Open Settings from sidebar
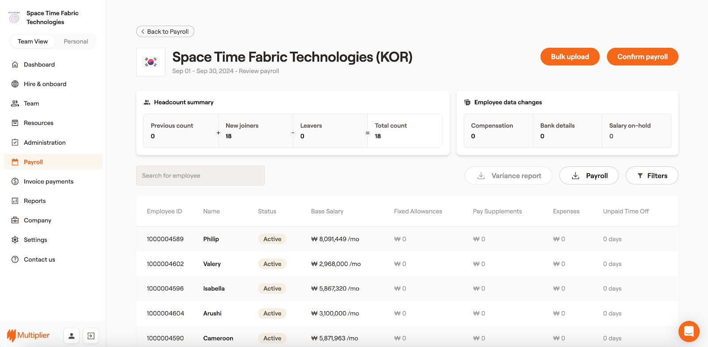This screenshot has width=708, height=347. (x=53, y=240)
